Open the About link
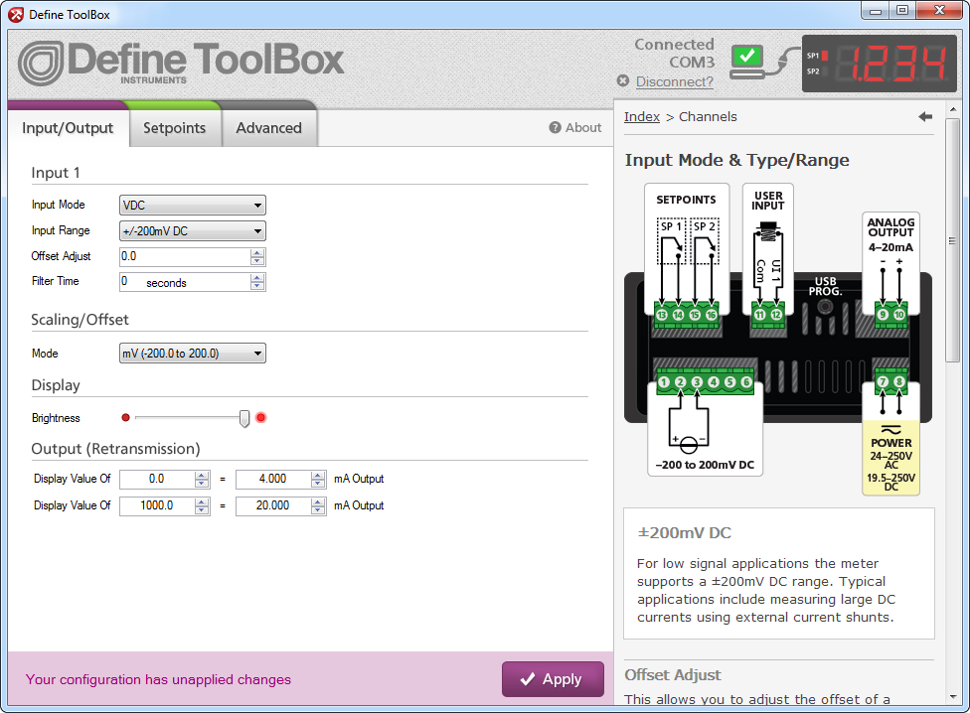Screen dimensions: 970x713 [x=582, y=127]
